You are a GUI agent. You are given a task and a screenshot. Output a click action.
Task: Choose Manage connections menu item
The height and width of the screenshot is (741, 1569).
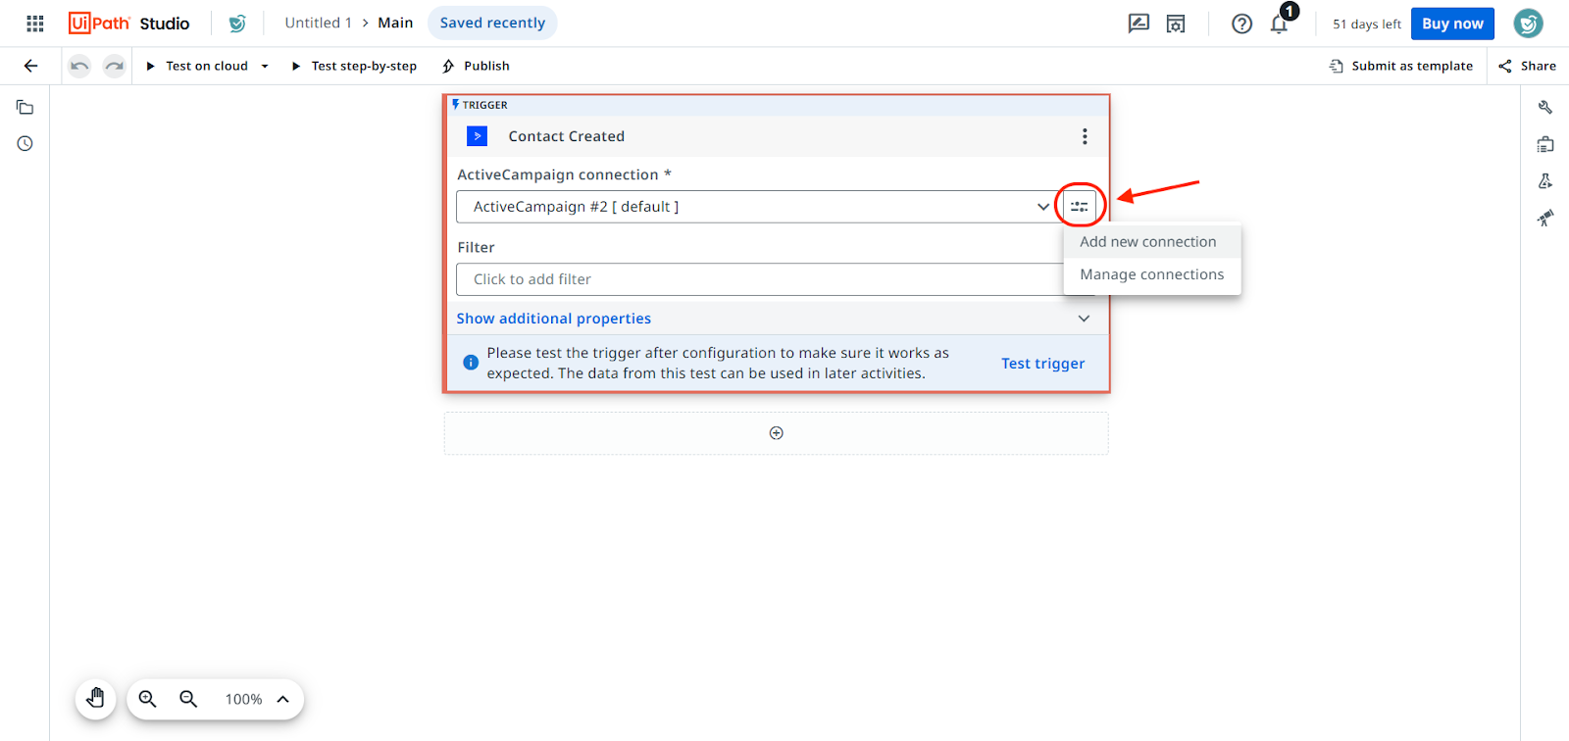pos(1151,274)
